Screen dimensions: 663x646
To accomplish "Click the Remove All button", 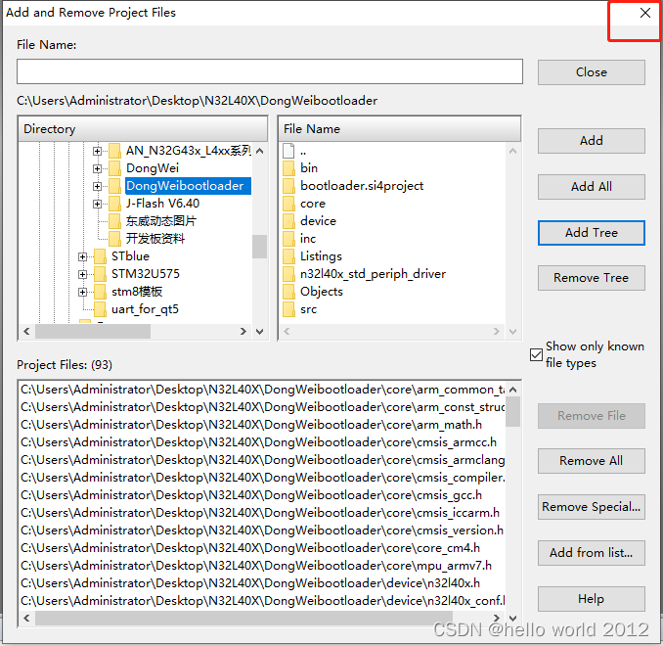I will pyautogui.click(x=591, y=461).
